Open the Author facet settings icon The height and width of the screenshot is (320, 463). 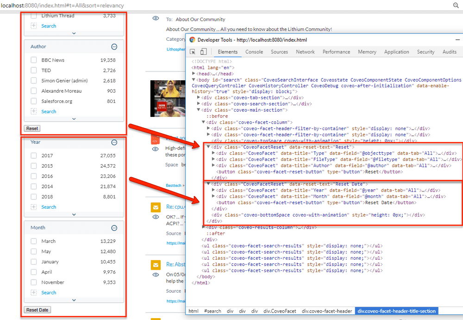click(114, 47)
